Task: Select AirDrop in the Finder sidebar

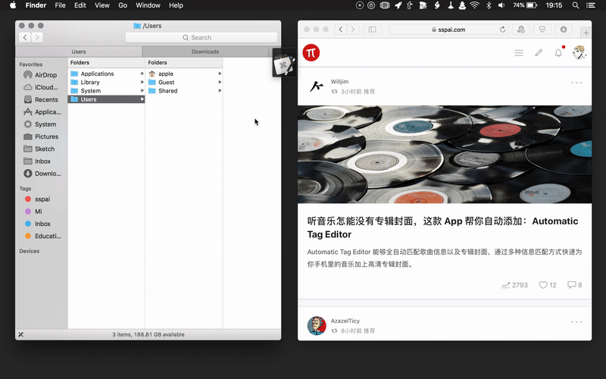Action: point(45,75)
